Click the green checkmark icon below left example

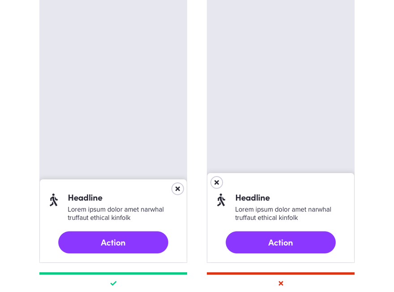113,283
